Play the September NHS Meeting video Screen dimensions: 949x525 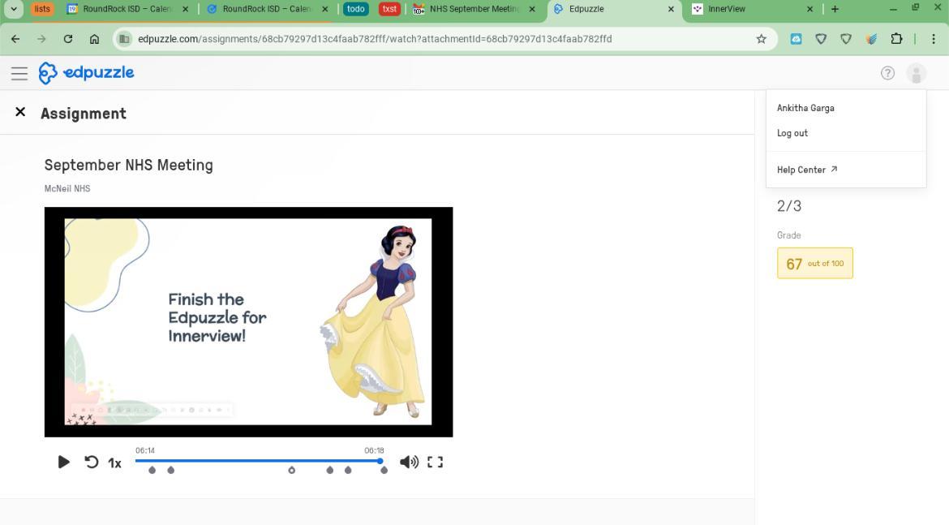(63, 462)
